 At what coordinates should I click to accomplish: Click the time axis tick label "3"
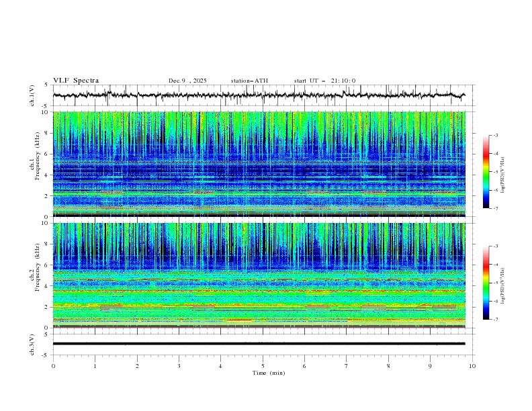click(179, 366)
